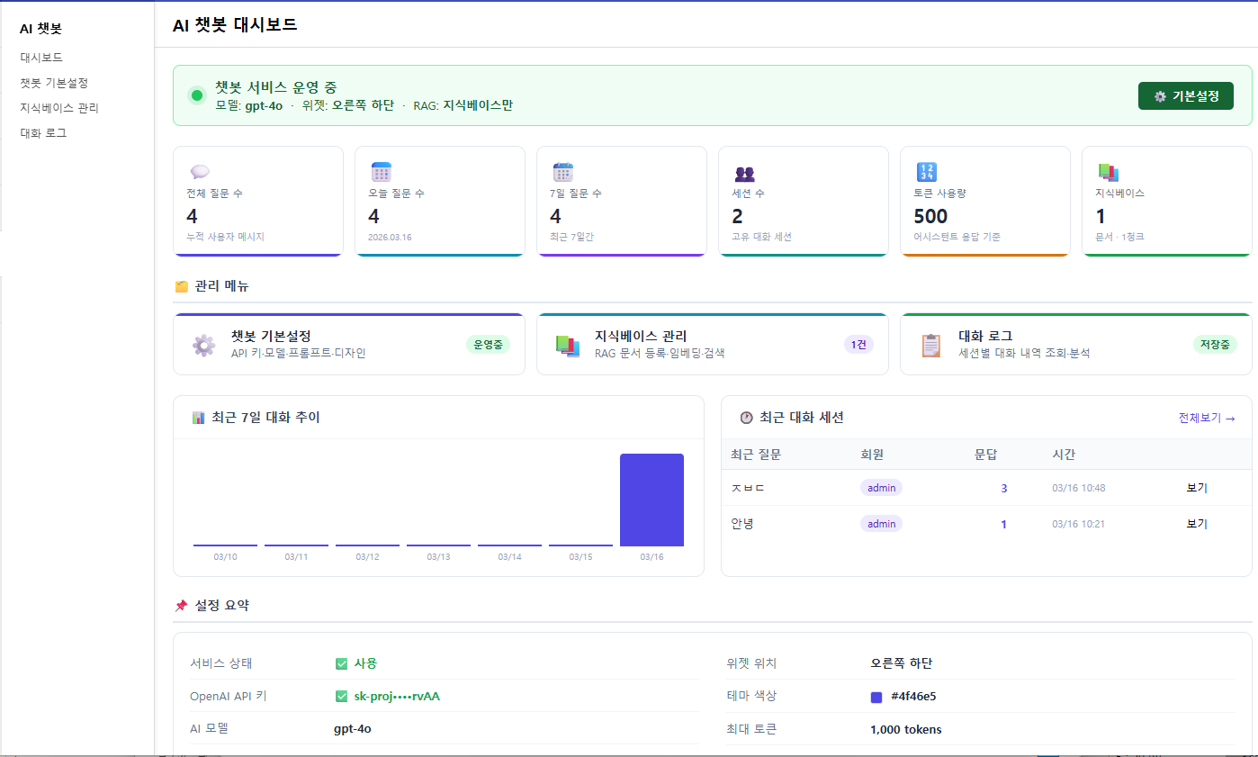Image resolution: width=1258 pixels, height=757 pixels.
Task: Click the admin badge in the 10:48 row
Action: [x=882, y=487]
